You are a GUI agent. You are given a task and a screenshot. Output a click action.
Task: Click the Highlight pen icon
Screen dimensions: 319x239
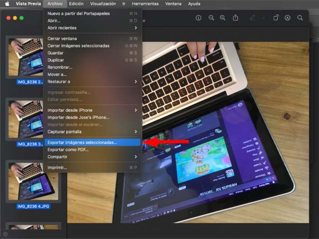tap(252, 18)
